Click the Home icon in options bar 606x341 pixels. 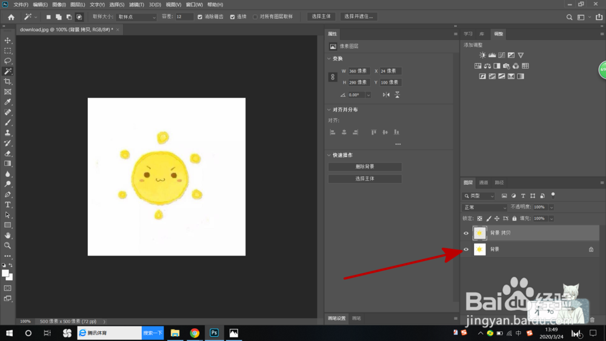pyautogui.click(x=11, y=16)
